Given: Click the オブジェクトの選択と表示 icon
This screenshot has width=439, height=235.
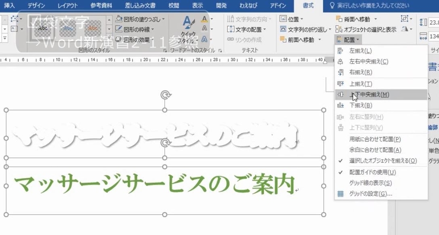Looking at the screenshot, I should 339,29.
